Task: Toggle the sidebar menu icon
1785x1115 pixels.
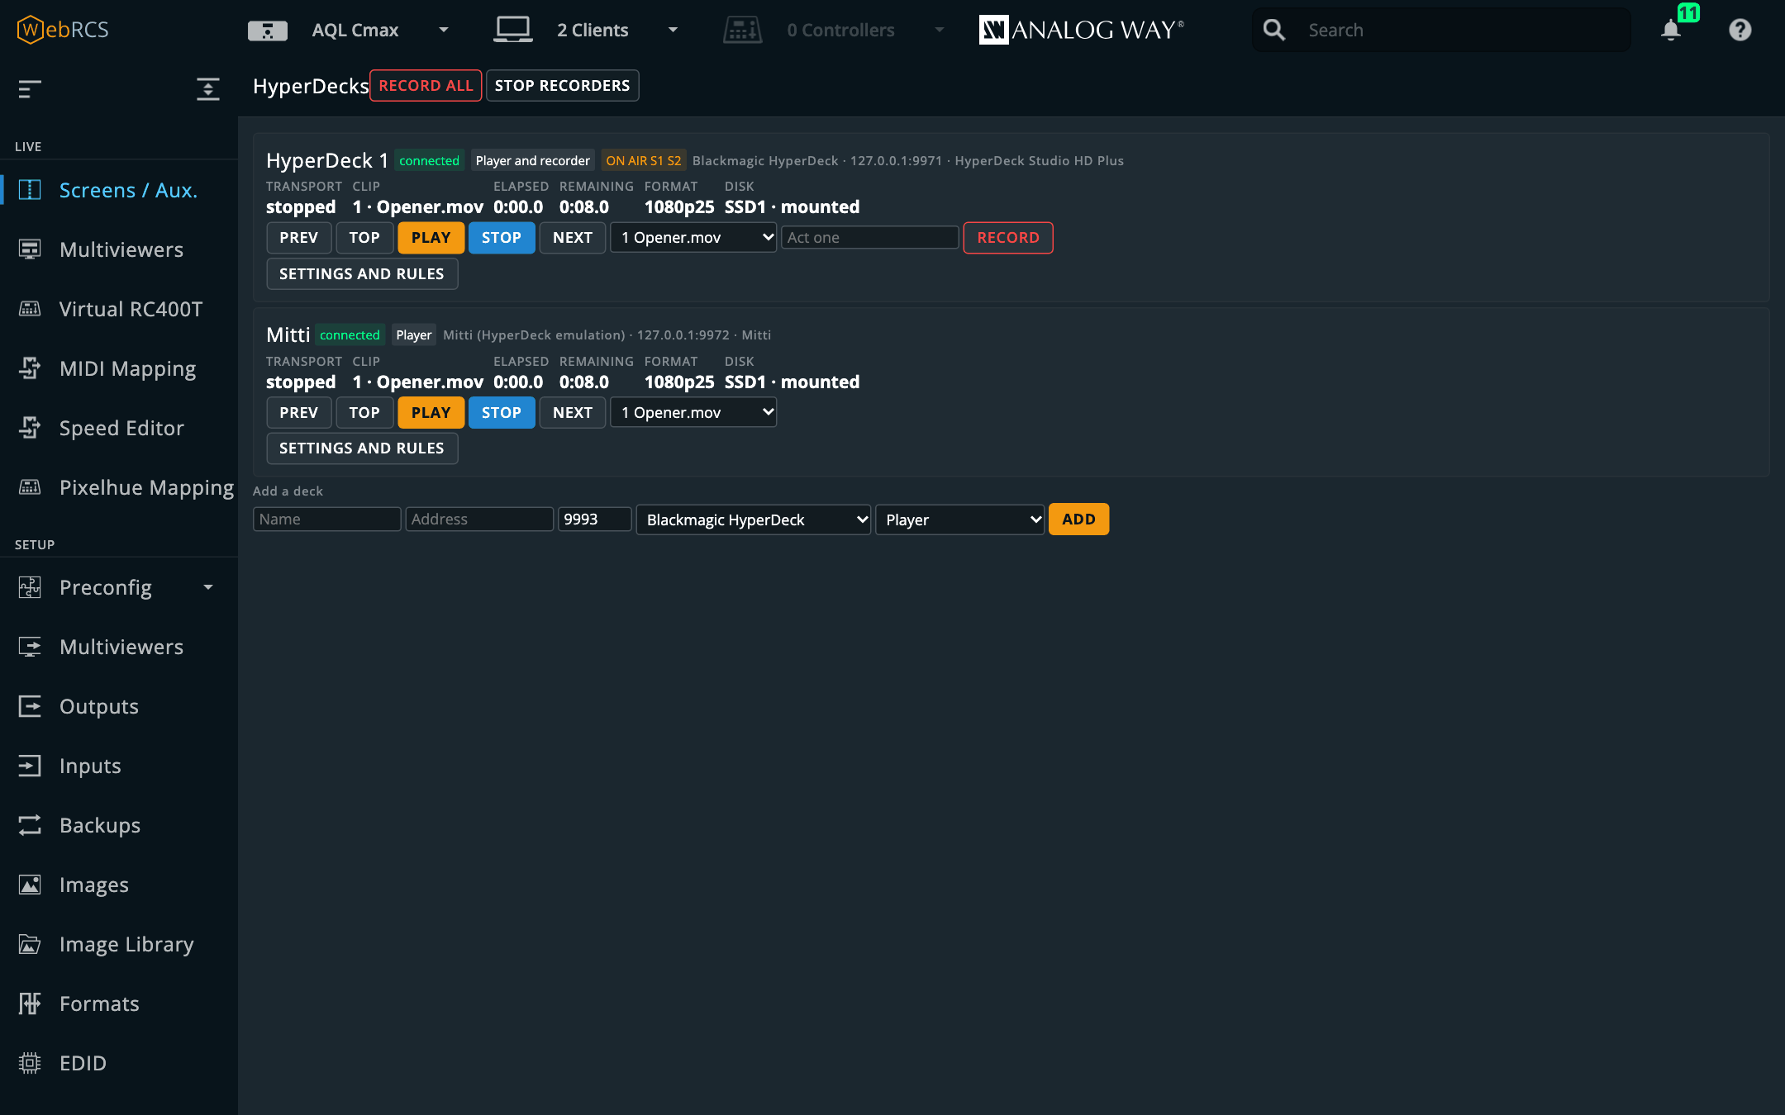Action: click(30, 88)
